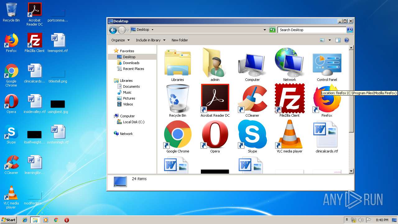Open Internet Explorer from the taskbar

click(x=25, y=220)
